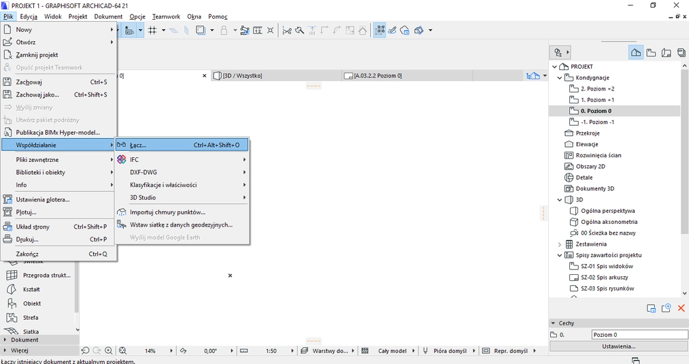Screen dimensions: 689x364
Task: Toggle the highlighted guide lines toolbar button
Action: (129, 31)
